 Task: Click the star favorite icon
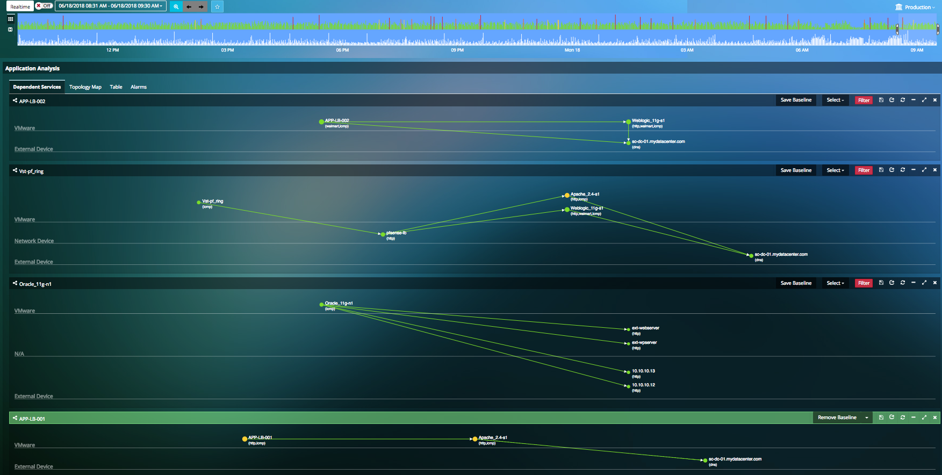click(217, 6)
